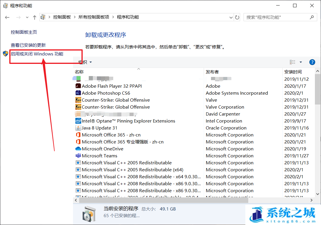The width and height of the screenshot is (321, 225).
Task: Sort by the 名称 column header
Action: 79,72
